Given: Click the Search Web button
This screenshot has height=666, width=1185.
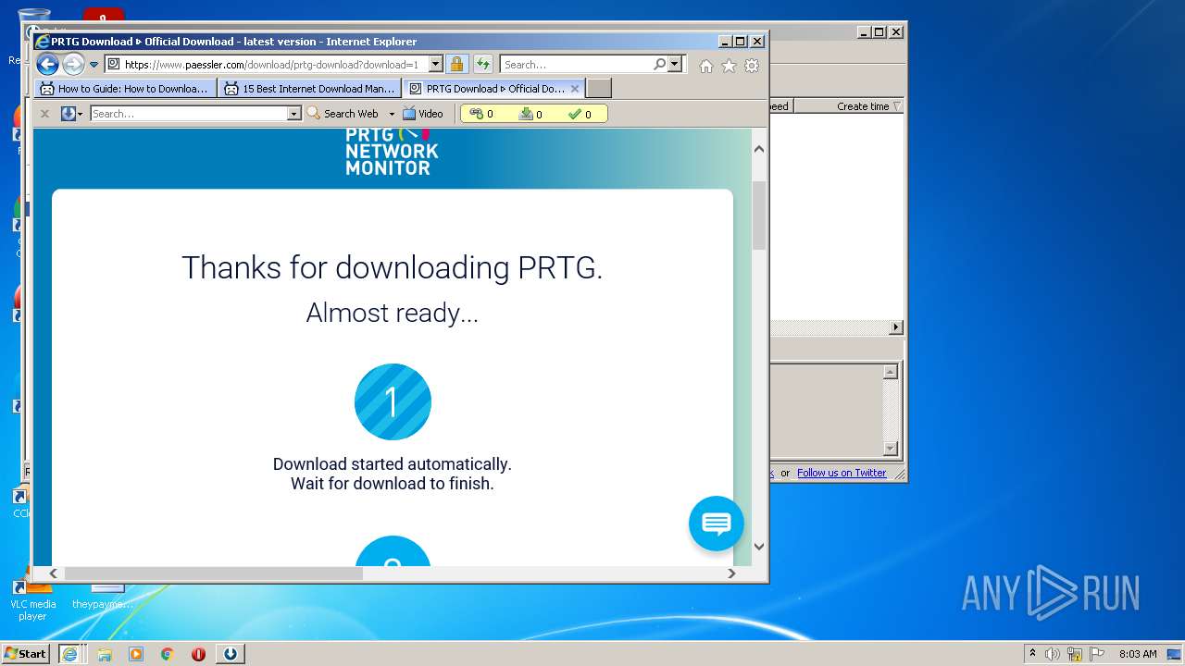Looking at the screenshot, I should pos(343,114).
